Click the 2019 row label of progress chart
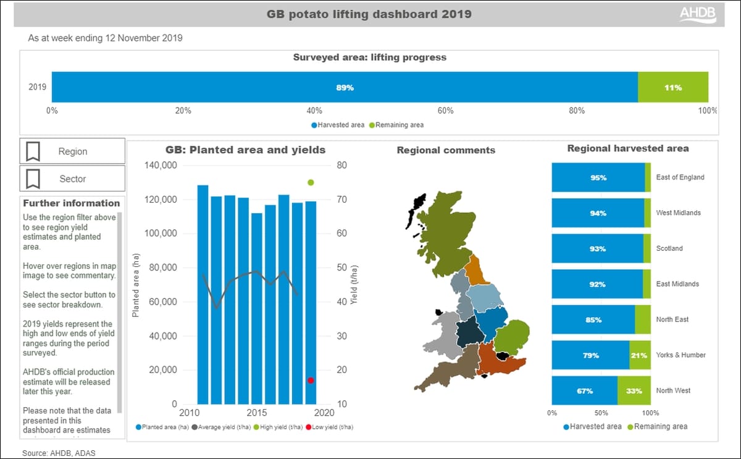This screenshot has height=459, width=741. (37, 87)
